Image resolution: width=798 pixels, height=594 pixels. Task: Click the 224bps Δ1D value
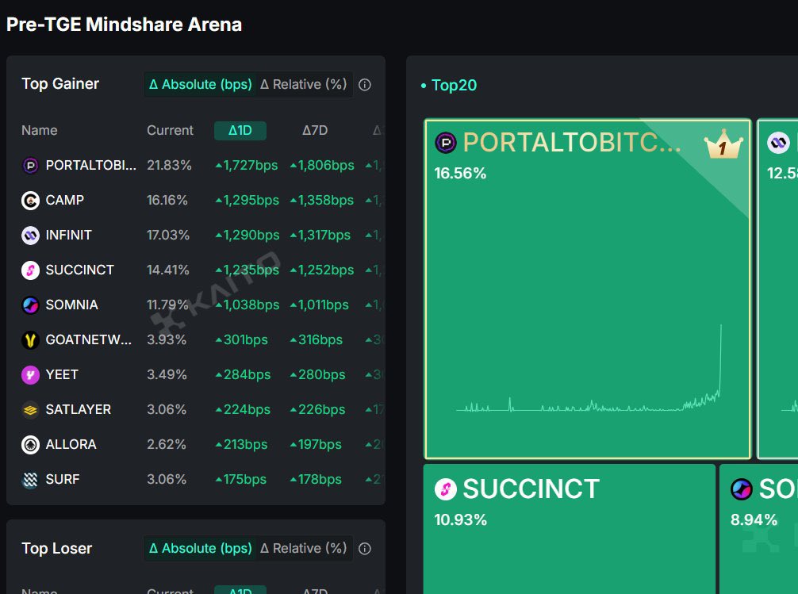pos(243,409)
